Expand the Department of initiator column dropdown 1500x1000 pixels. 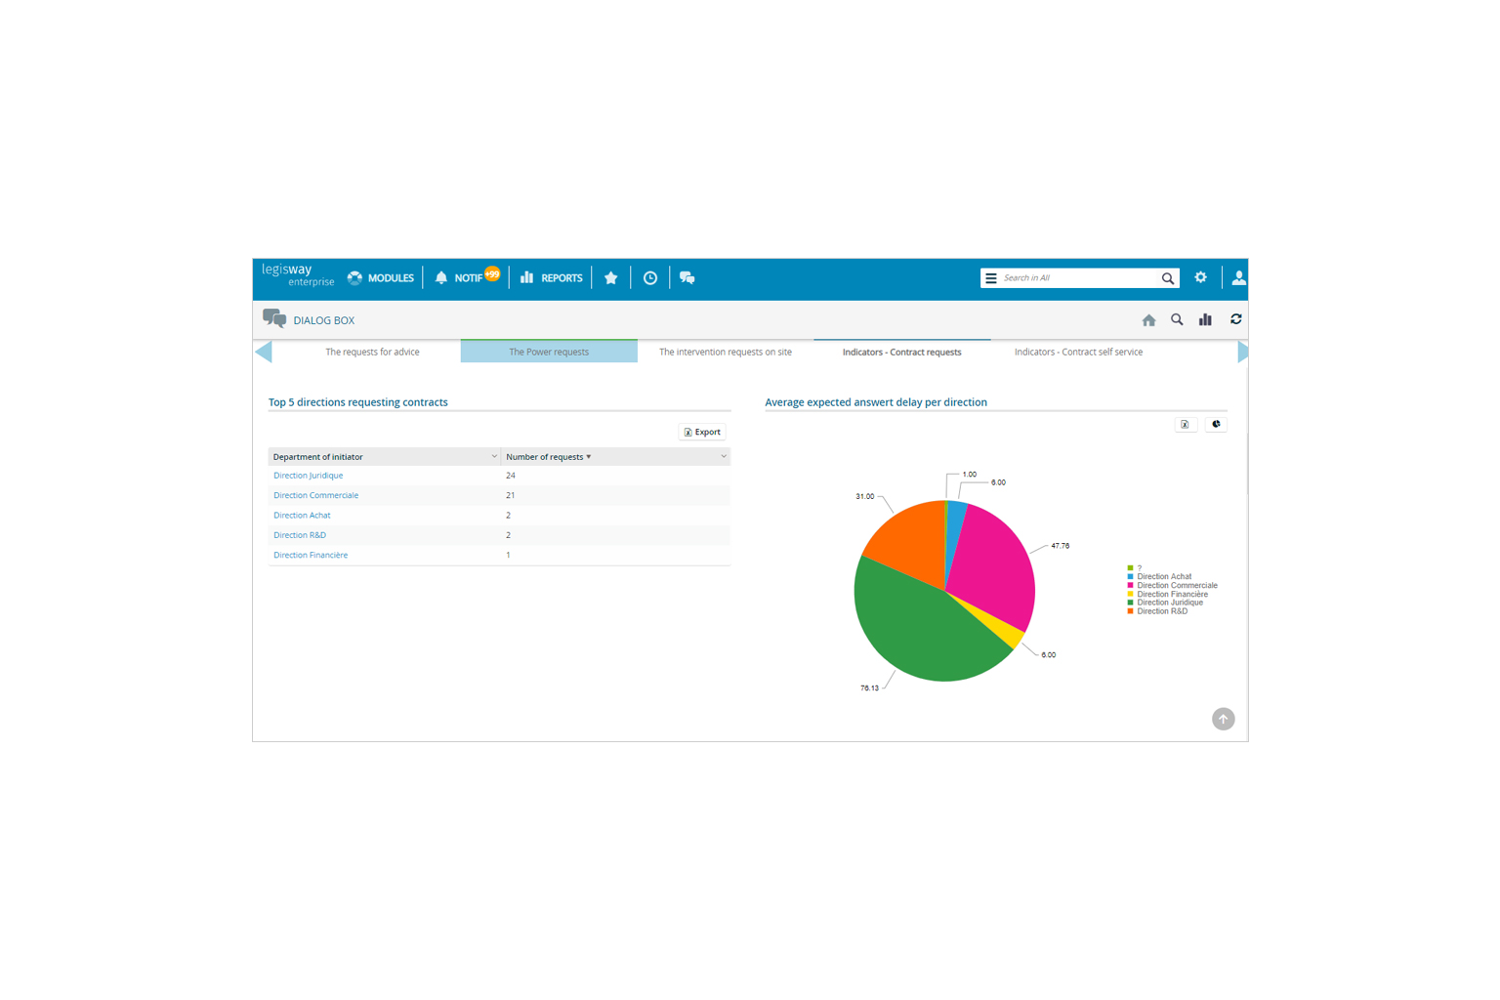coord(494,457)
